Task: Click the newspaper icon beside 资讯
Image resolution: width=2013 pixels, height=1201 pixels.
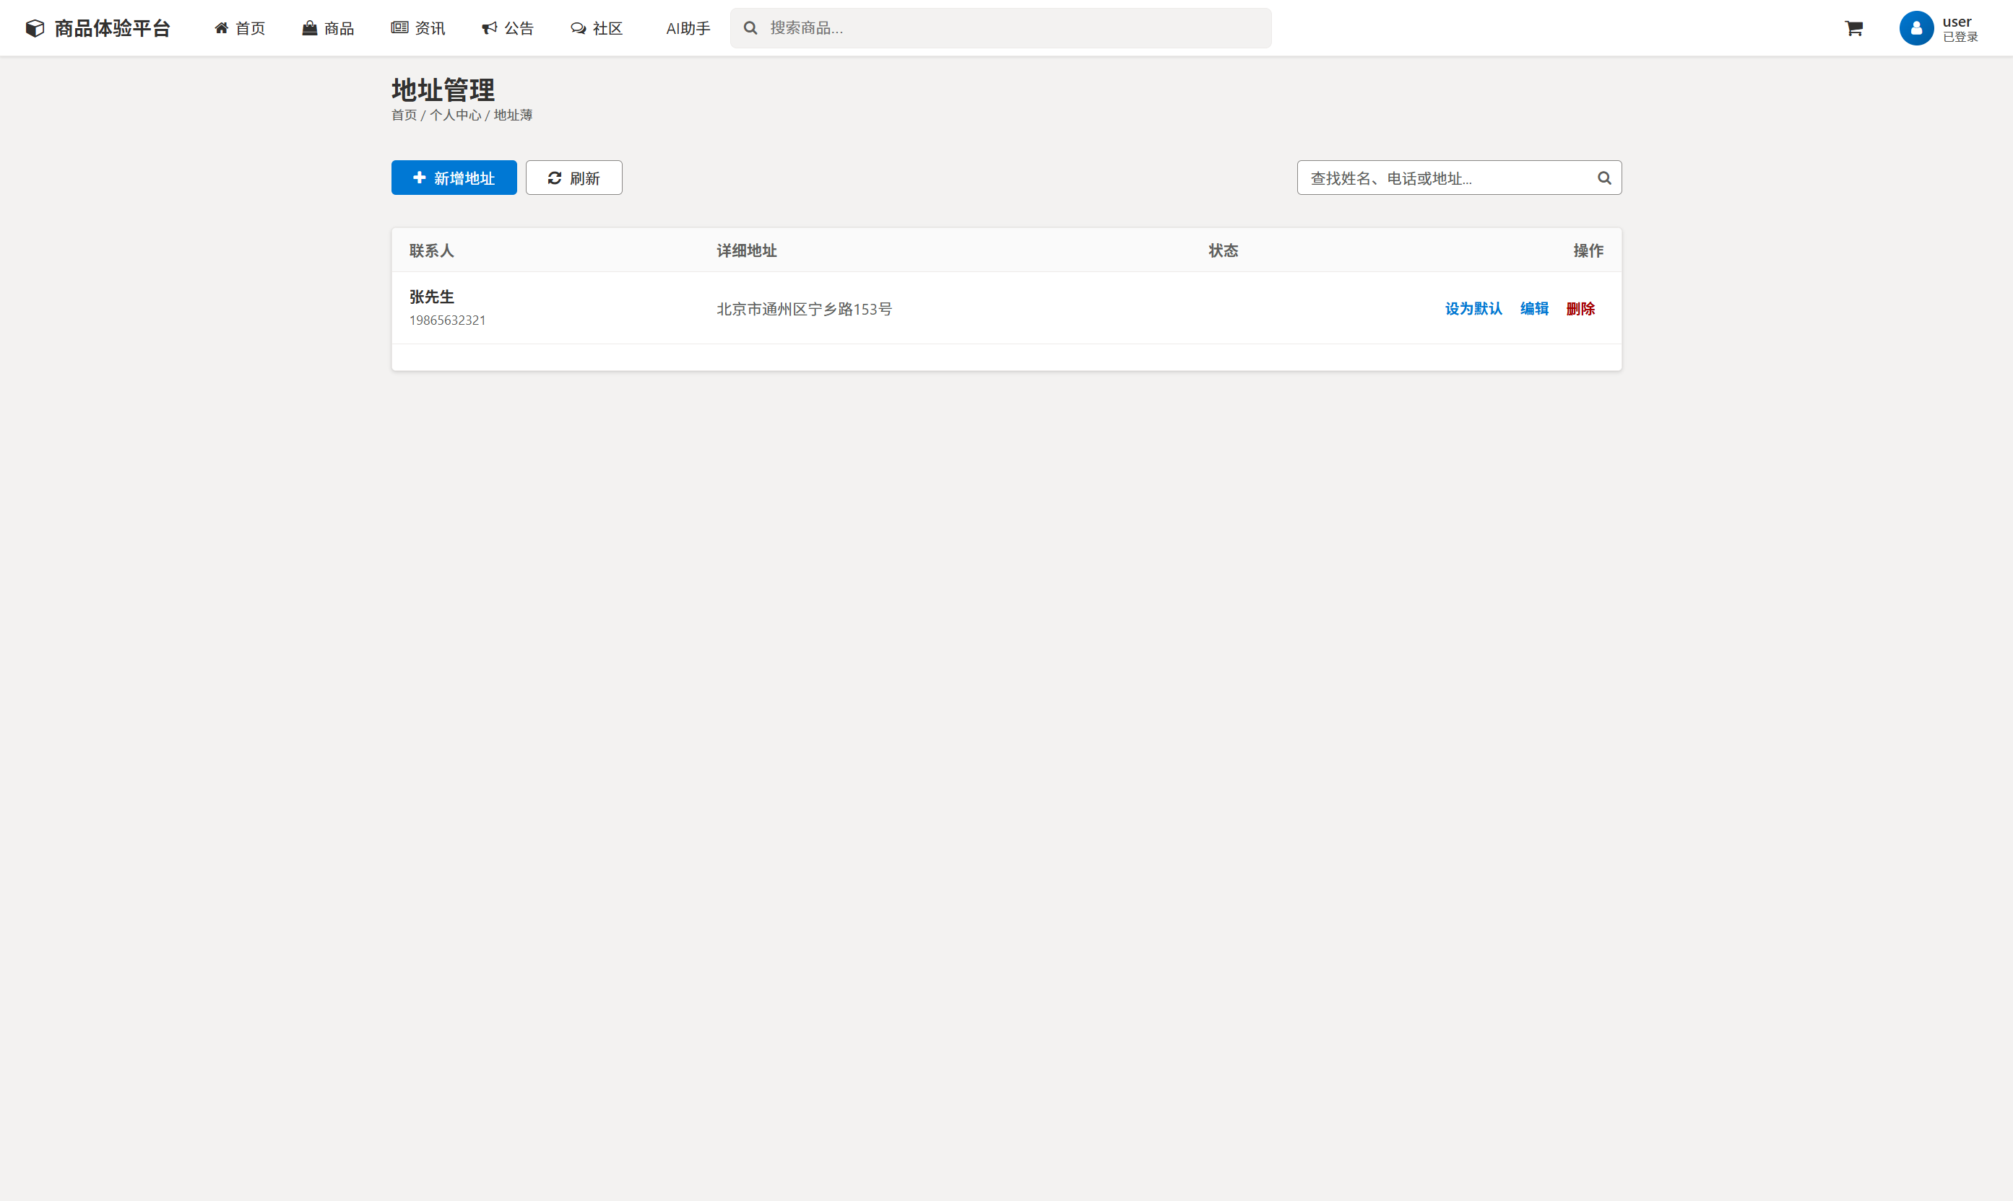Action: pyautogui.click(x=399, y=27)
